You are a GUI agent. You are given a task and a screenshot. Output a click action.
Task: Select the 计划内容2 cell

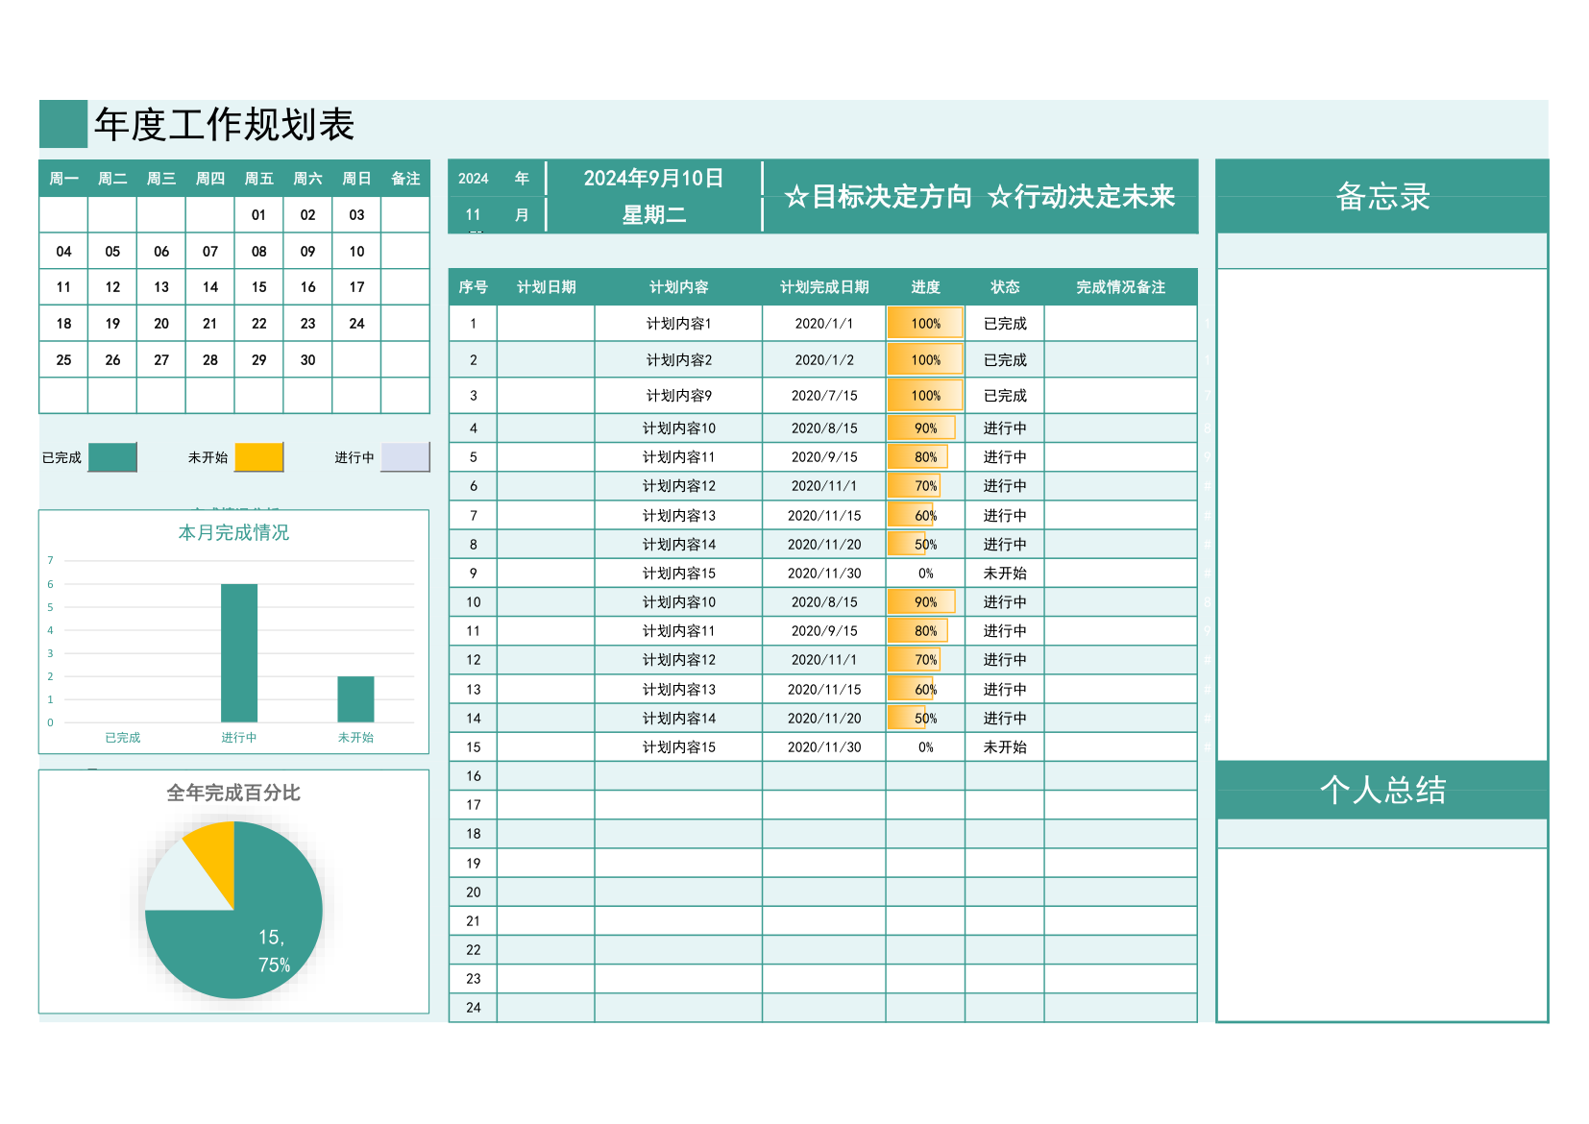point(678,360)
